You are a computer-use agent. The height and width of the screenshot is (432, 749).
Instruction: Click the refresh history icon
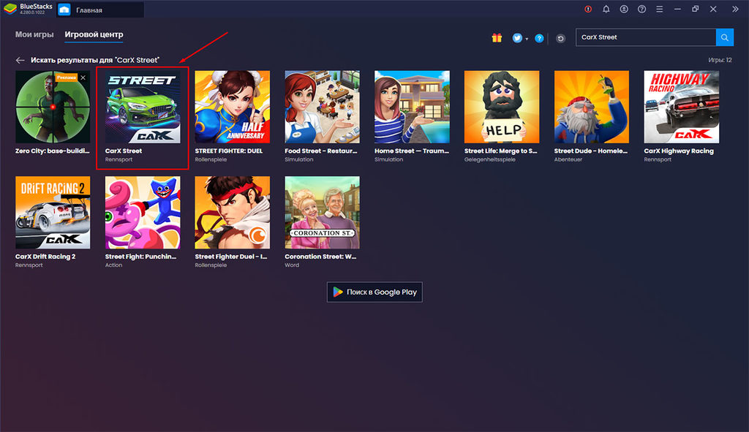[560, 38]
